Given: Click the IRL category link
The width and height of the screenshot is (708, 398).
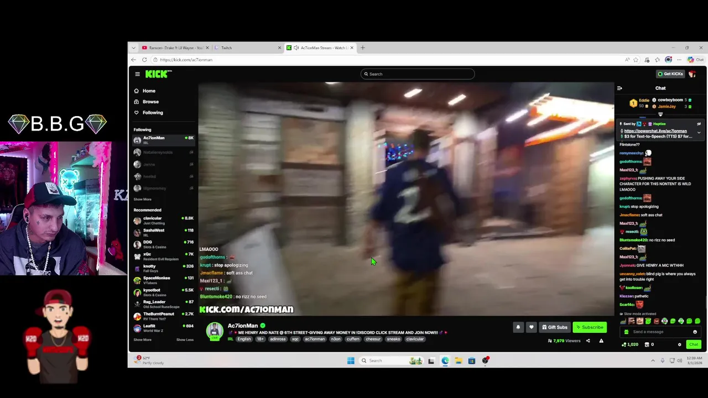Looking at the screenshot, I should click(230, 339).
